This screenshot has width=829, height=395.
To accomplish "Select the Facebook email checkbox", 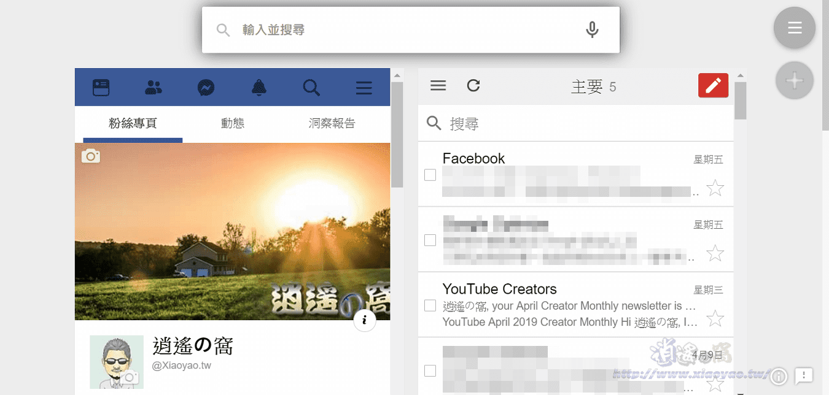I will tap(430, 175).
